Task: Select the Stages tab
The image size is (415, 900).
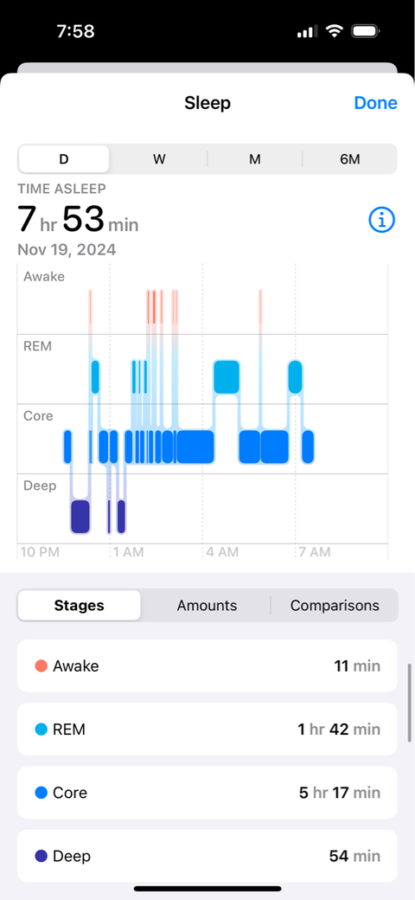Action: [79, 605]
